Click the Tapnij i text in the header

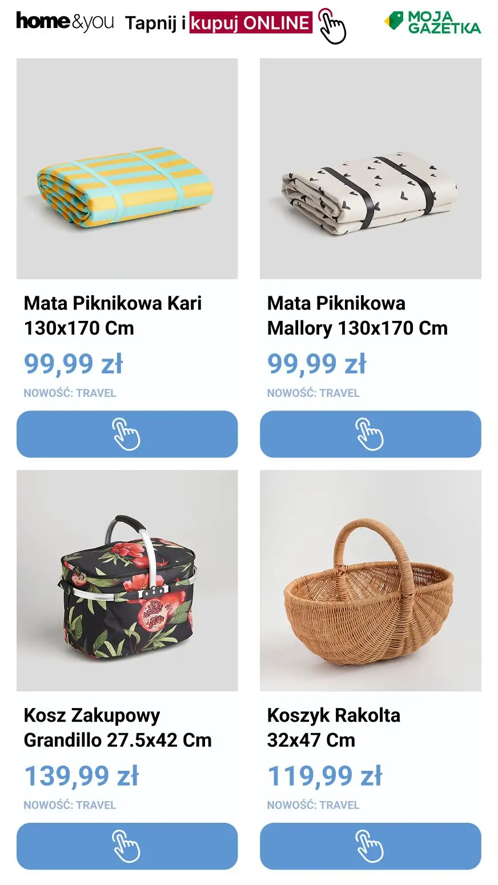click(155, 23)
